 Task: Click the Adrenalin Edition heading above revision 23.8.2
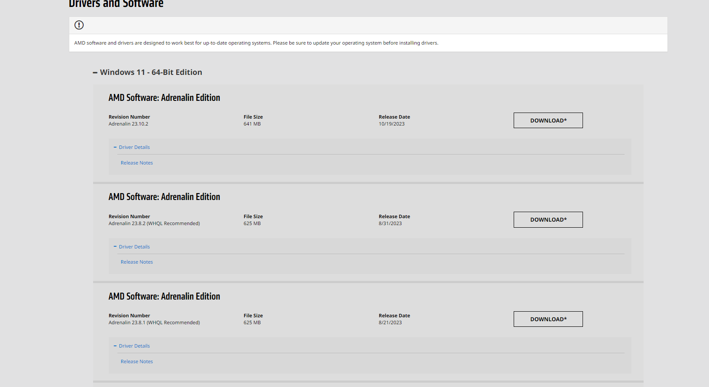pyautogui.click(x=164, y=197)
